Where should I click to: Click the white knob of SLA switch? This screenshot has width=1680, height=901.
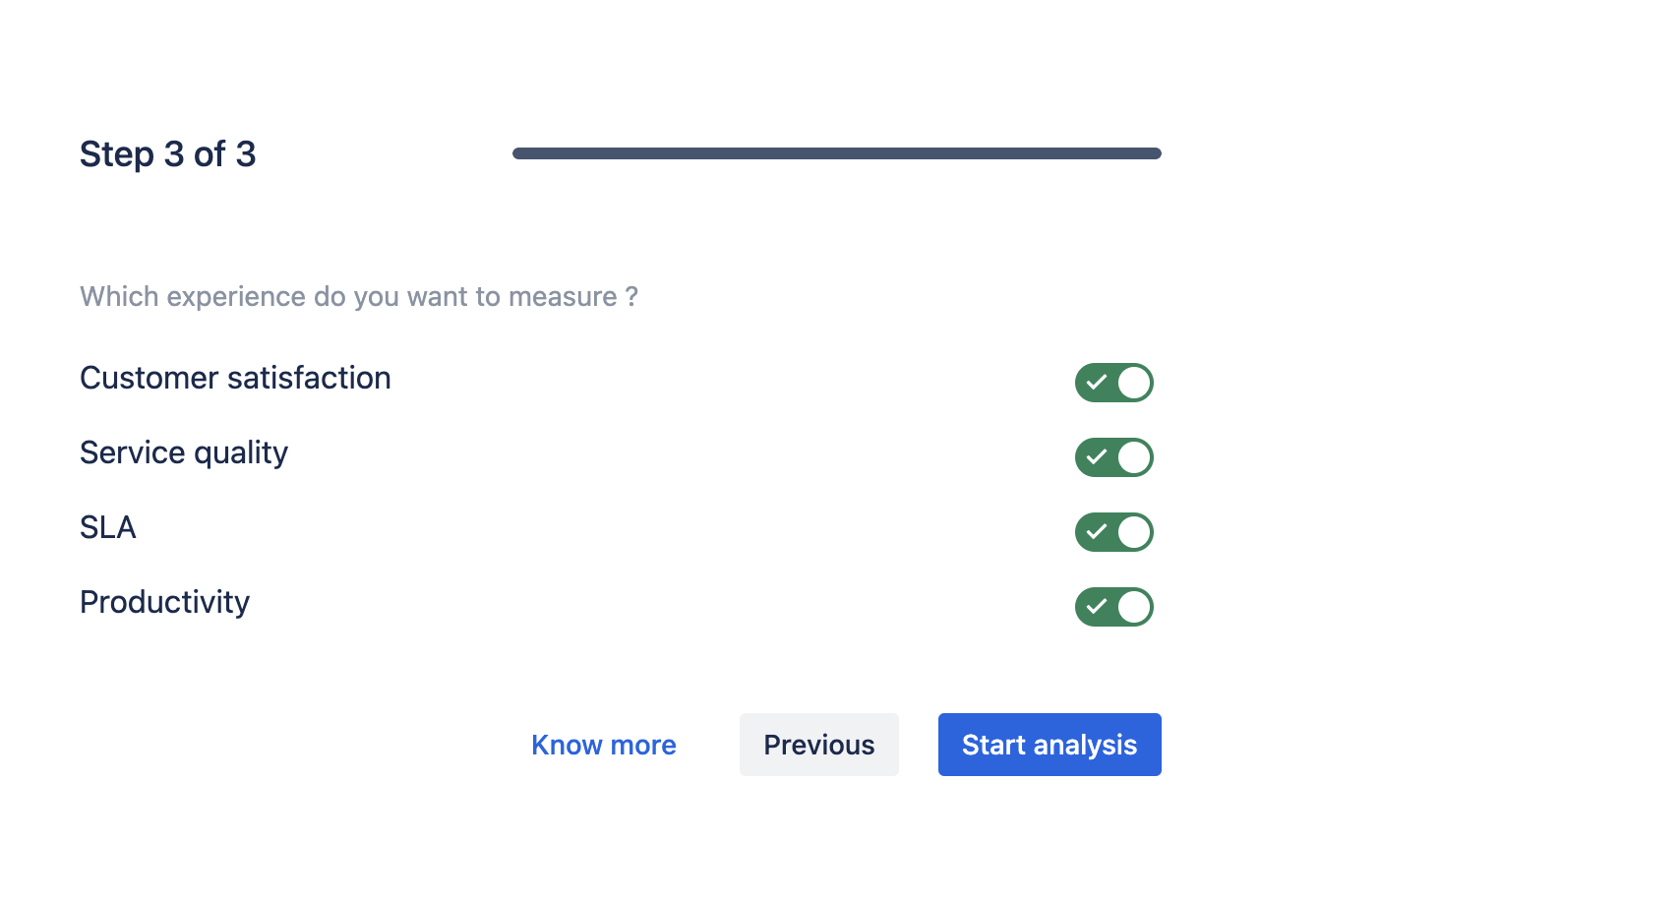tap(1134, 532)
